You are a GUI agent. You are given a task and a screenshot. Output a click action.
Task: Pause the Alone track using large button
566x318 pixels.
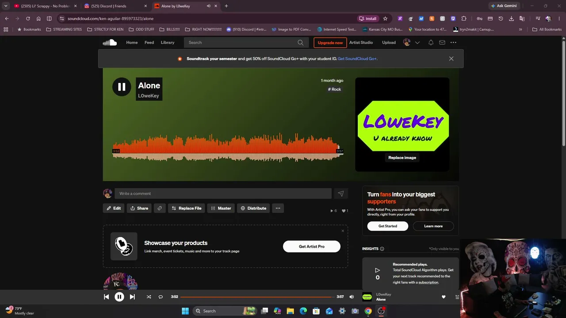point(122,87)
